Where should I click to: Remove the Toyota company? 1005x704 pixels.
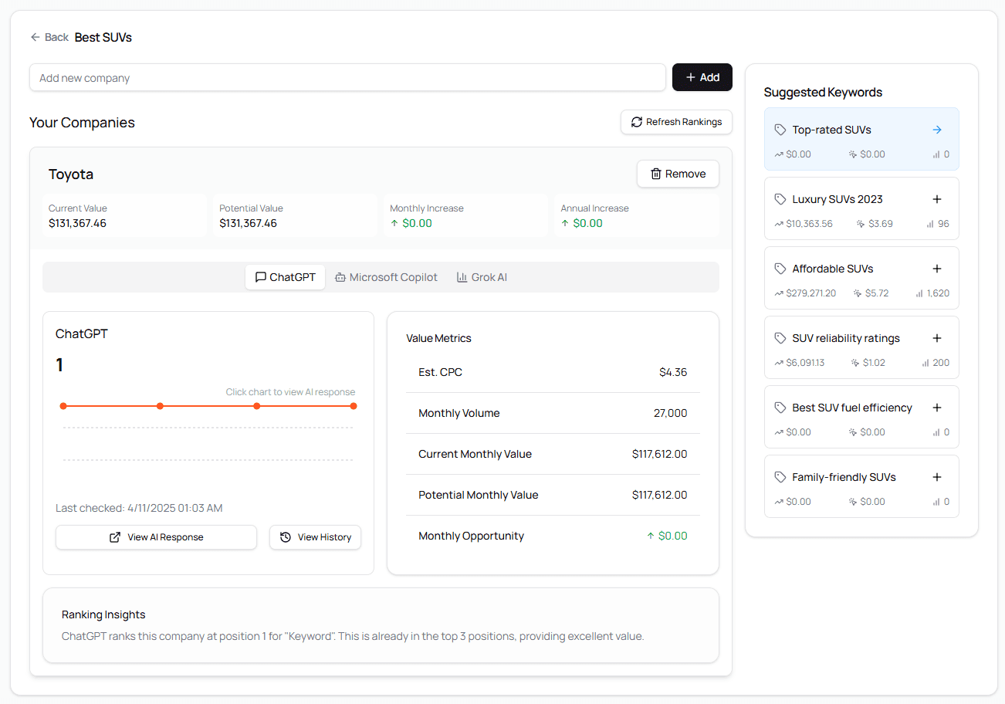[678, 174]
